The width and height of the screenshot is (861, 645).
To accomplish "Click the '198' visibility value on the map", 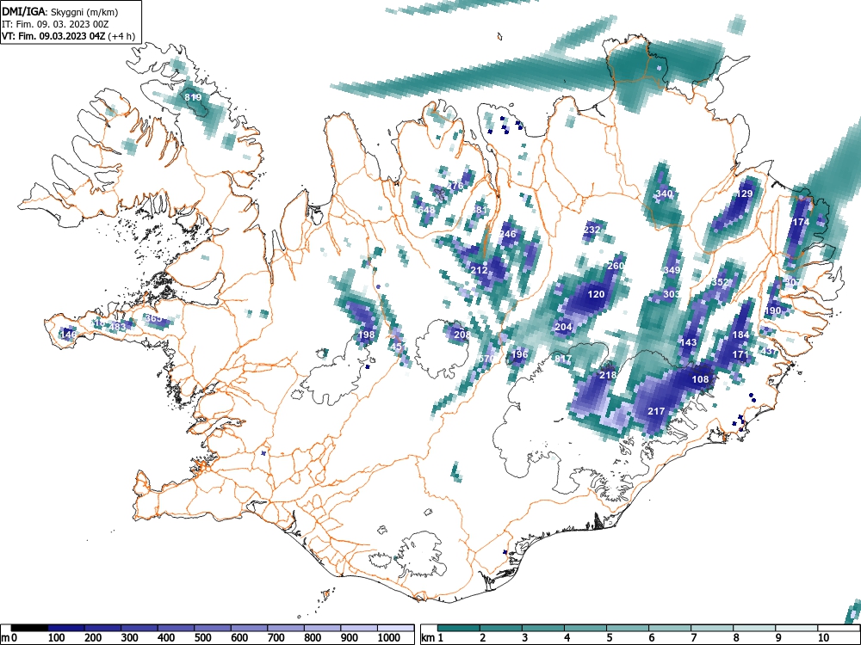I will coord(366,335).
